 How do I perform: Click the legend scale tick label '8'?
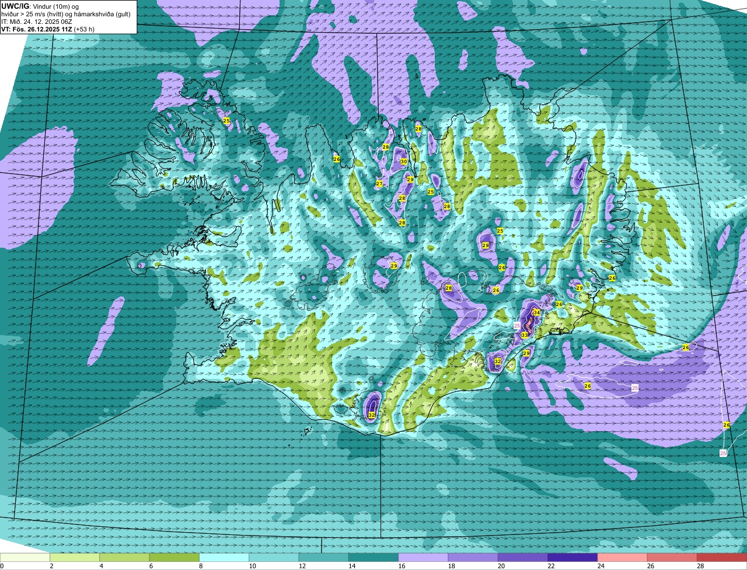[x=200, y=566]
